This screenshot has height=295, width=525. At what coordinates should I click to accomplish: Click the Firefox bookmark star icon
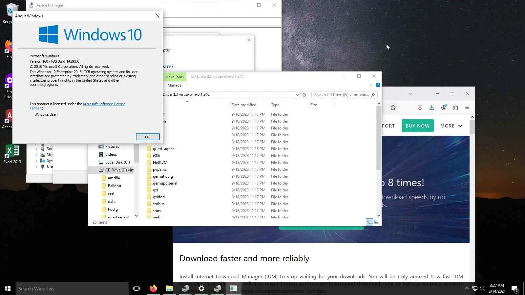point(393,108)
